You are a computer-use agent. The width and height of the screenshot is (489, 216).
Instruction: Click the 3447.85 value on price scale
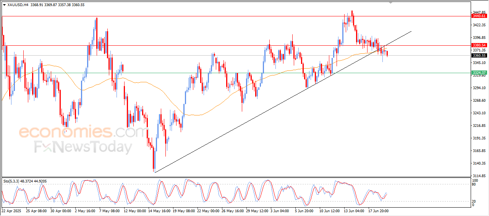(479, 13)
